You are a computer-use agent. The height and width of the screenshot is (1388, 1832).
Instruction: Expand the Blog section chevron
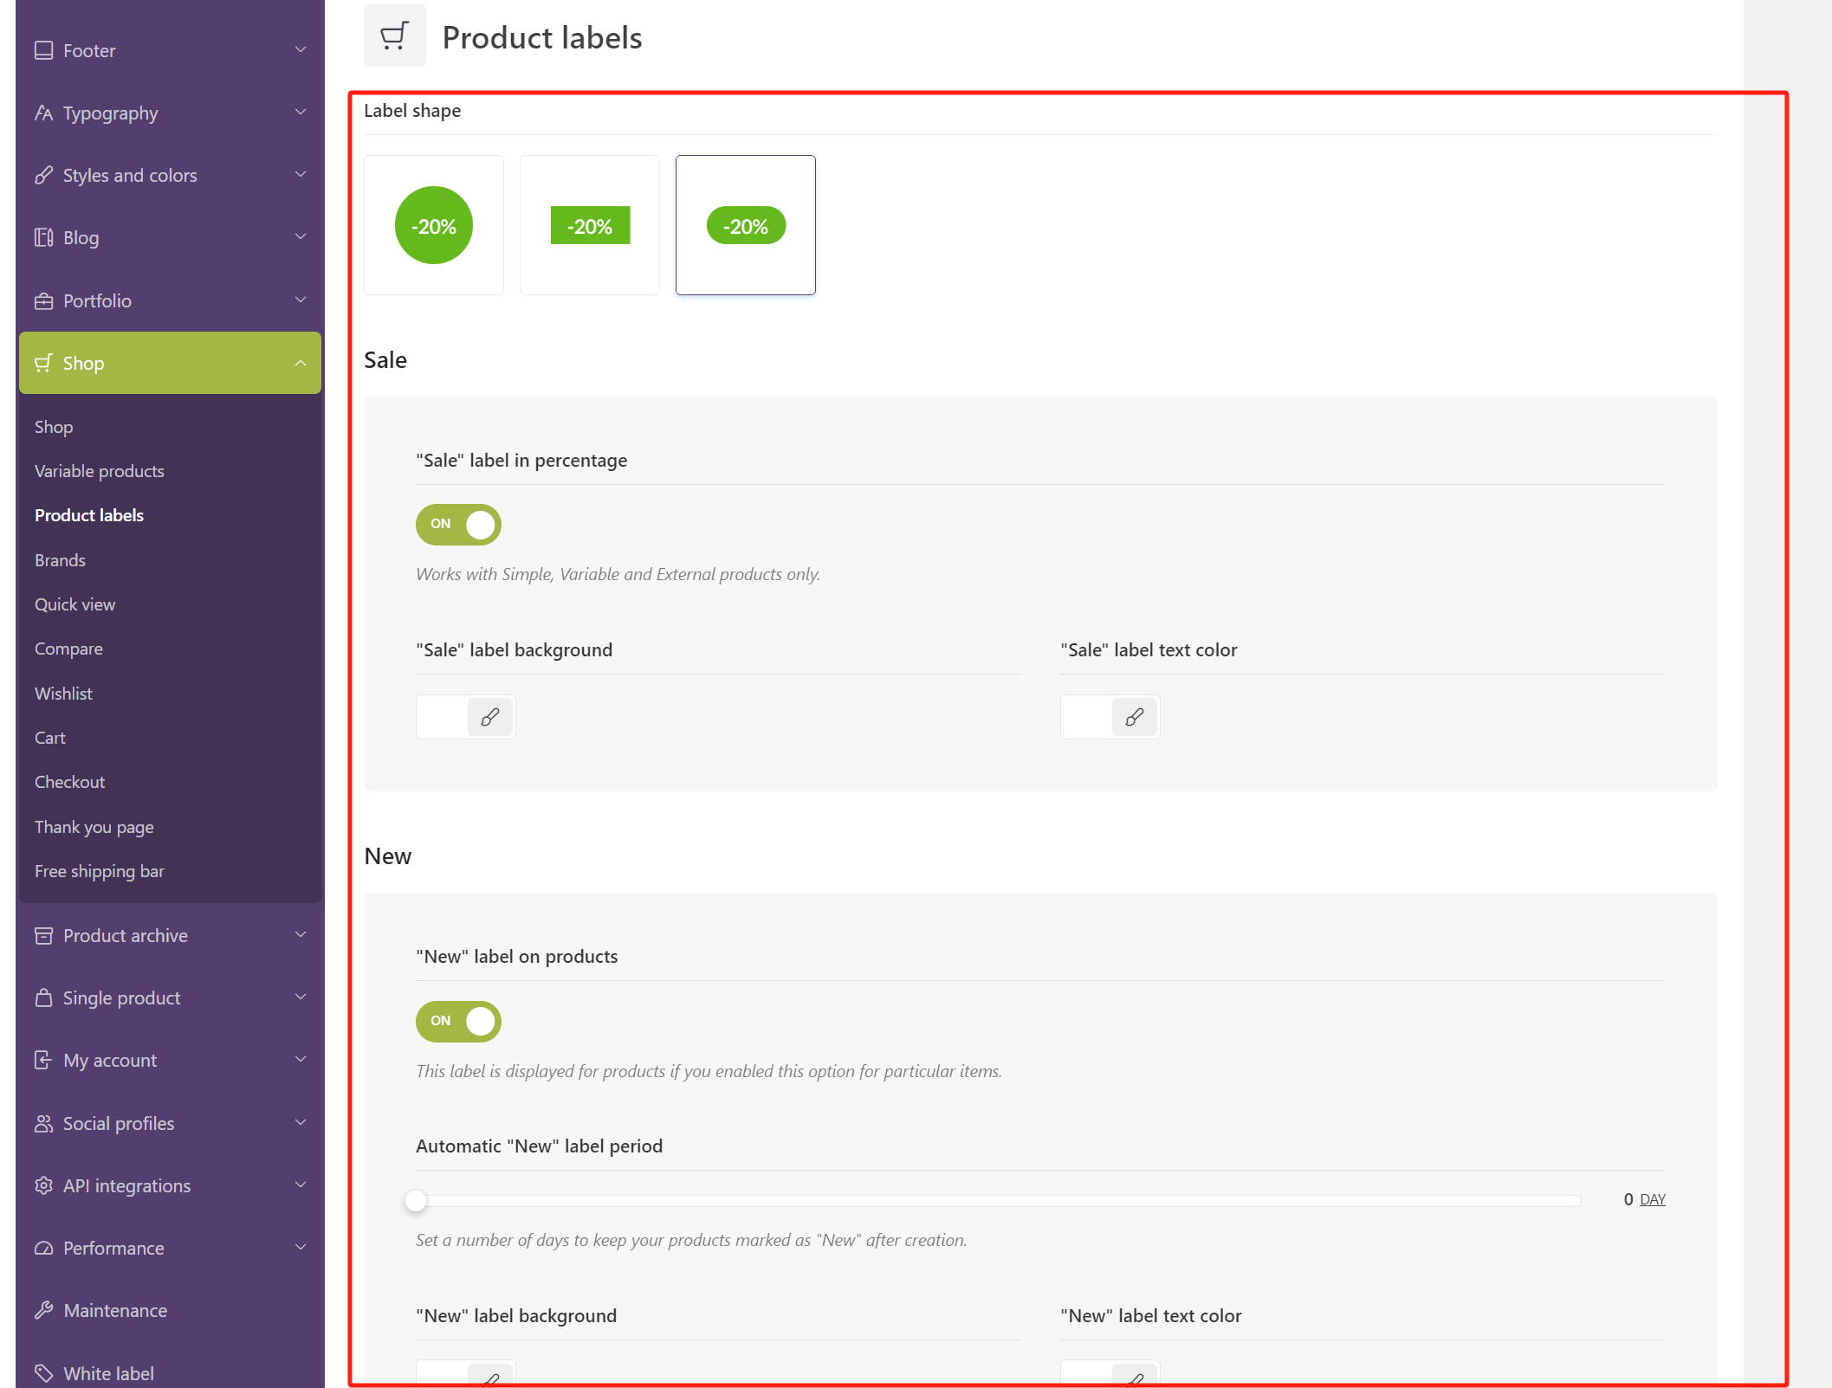(301, 236)
